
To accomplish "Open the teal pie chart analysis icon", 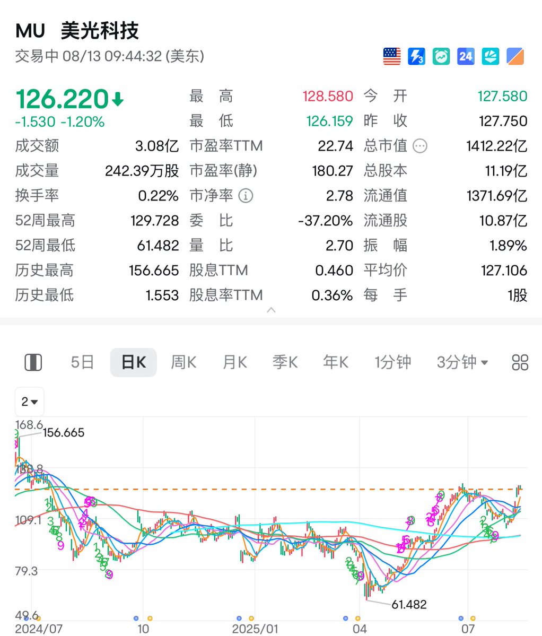I will (491, 56).
